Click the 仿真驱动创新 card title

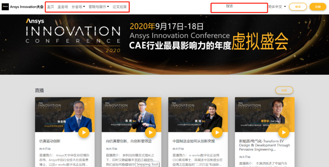[50, 141]
